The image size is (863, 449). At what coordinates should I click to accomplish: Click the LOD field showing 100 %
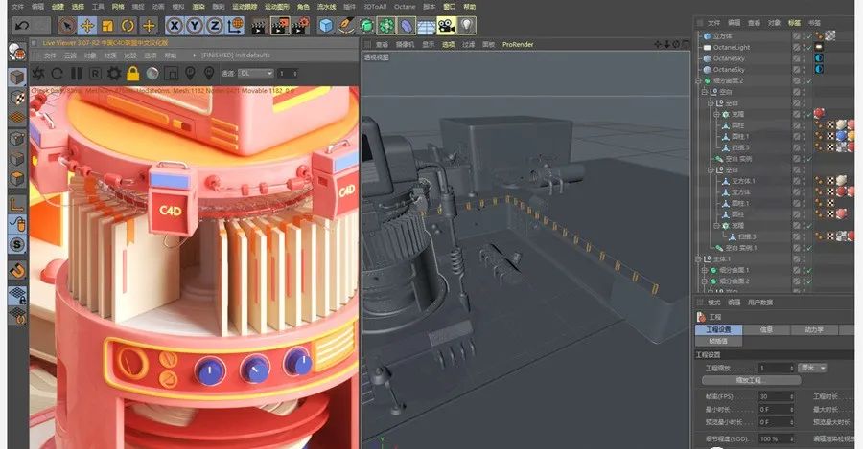[776, 438]
